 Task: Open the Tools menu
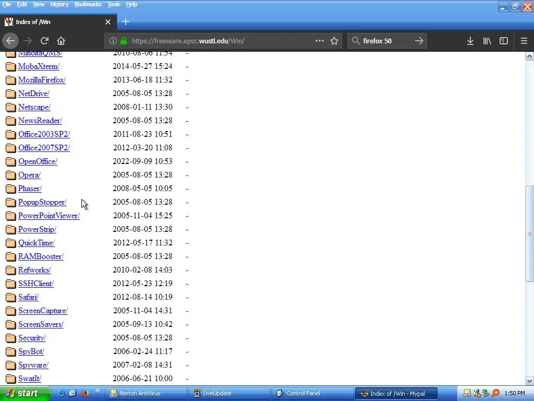[x=114, y=4]
